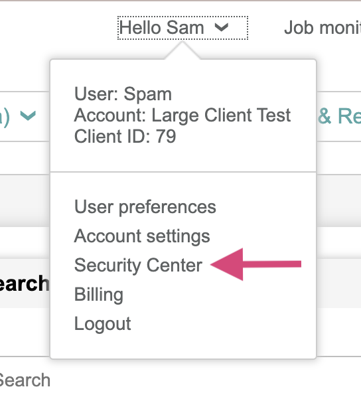Expand the teal chevron dropdown
This screenshot has height=397, width=361.
point(28,116)
